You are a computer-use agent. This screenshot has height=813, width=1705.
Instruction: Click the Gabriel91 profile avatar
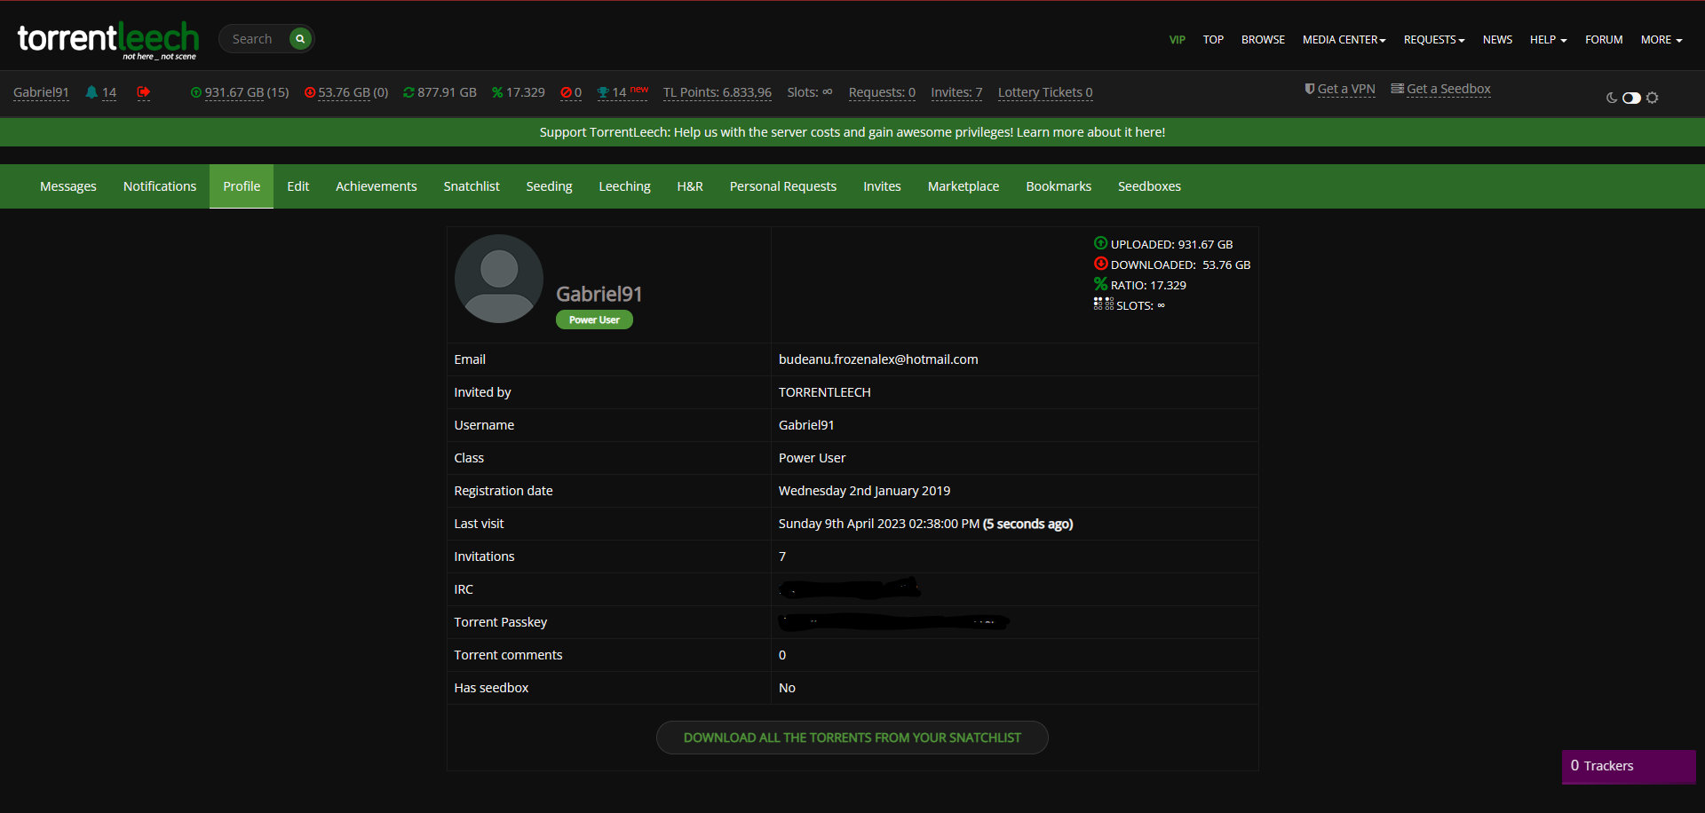pos(499,279)
